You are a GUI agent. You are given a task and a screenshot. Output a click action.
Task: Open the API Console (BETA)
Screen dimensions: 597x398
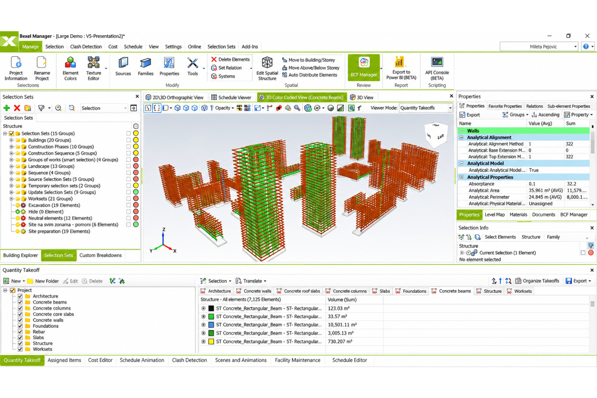click(437, 68)
